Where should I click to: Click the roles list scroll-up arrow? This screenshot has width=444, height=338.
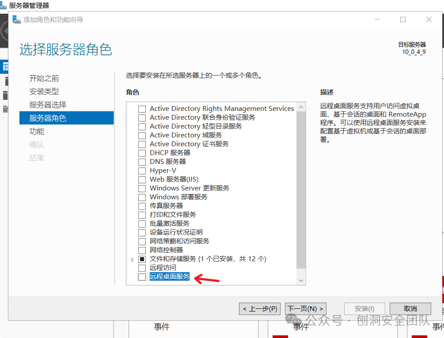(x=301, y=107)
